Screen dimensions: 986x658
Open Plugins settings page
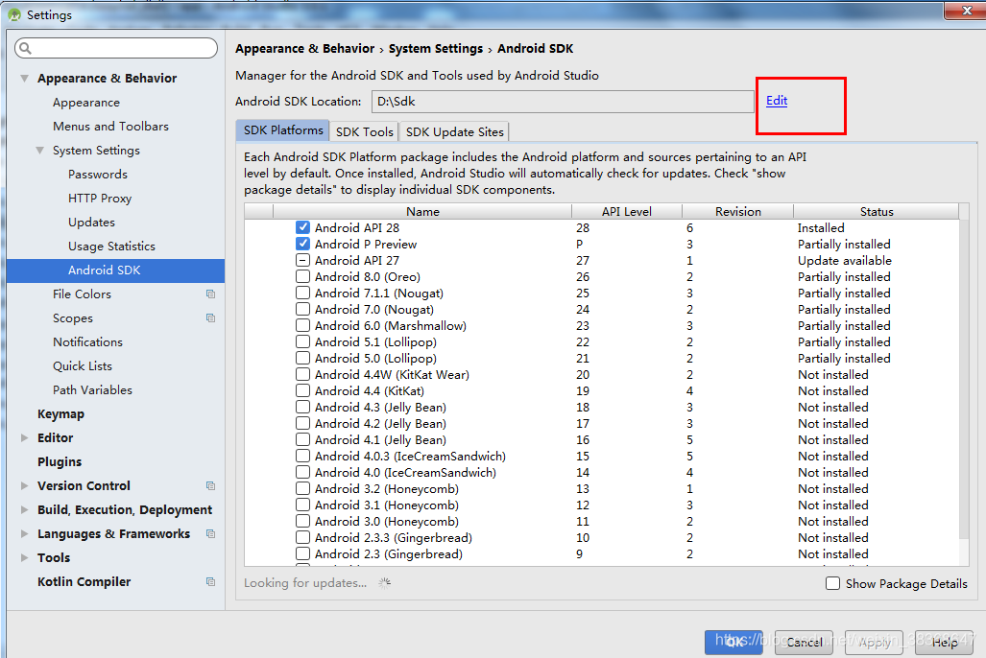[x=60, y=462]
